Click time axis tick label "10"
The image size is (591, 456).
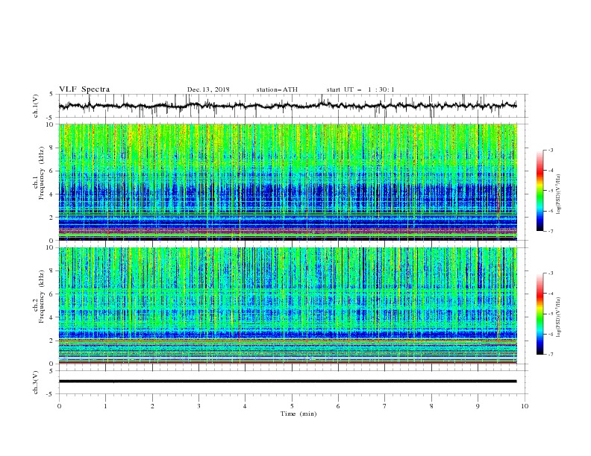pyautogui.click(x=525, y=406)
